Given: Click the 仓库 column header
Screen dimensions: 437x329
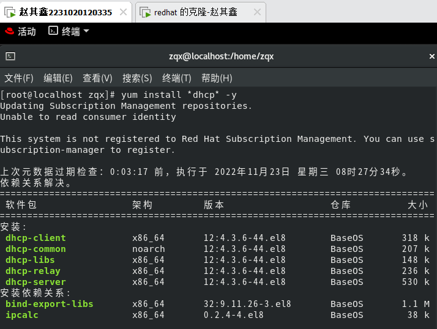Looking at the screenshot, I should pos(340,205).
